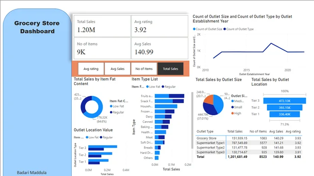Select the Canned bar in Item Type List
The height and width of the screenshot is (176, 314).
pyautogui.click(x=162, y=122)
